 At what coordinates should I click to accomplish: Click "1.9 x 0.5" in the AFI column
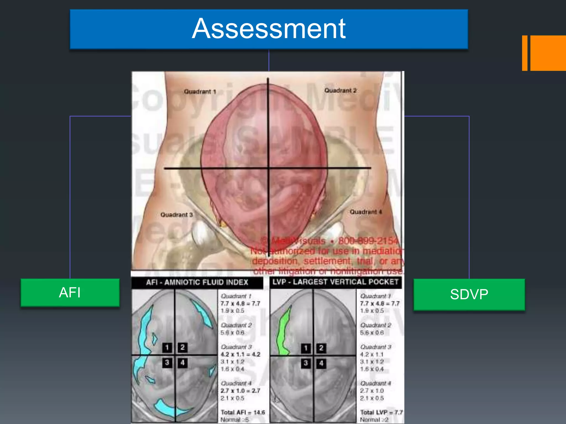pyautogui.click(x=232, y=311)
